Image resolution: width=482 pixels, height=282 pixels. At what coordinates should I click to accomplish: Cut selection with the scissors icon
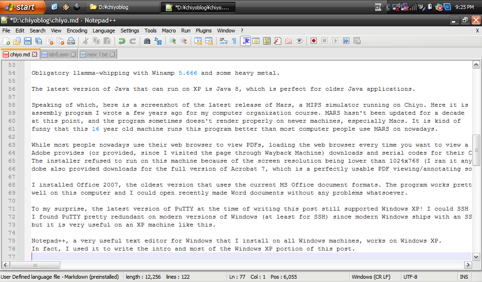pyautogui.click(x=86, y=41)
